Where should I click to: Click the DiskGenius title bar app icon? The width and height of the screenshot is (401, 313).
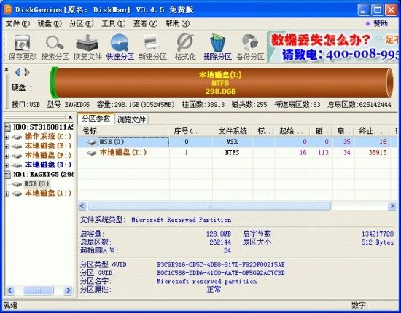[x=8, y=9]
